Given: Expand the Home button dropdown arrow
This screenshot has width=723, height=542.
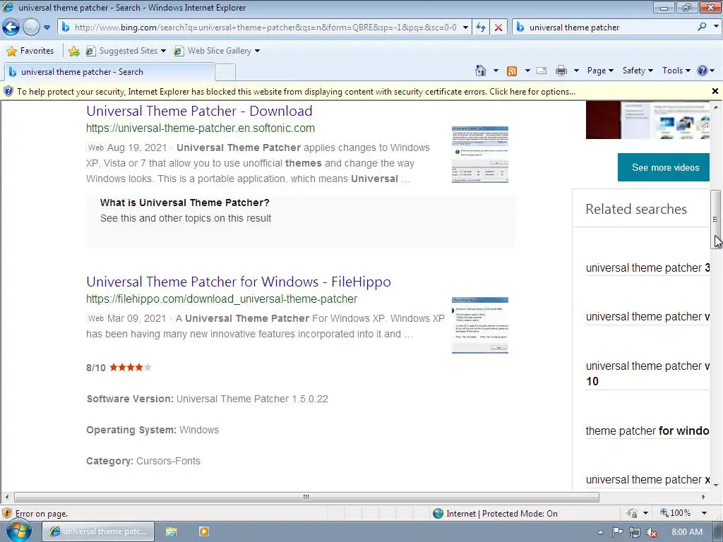Looking at the screenshot, I should pos(496,71).
